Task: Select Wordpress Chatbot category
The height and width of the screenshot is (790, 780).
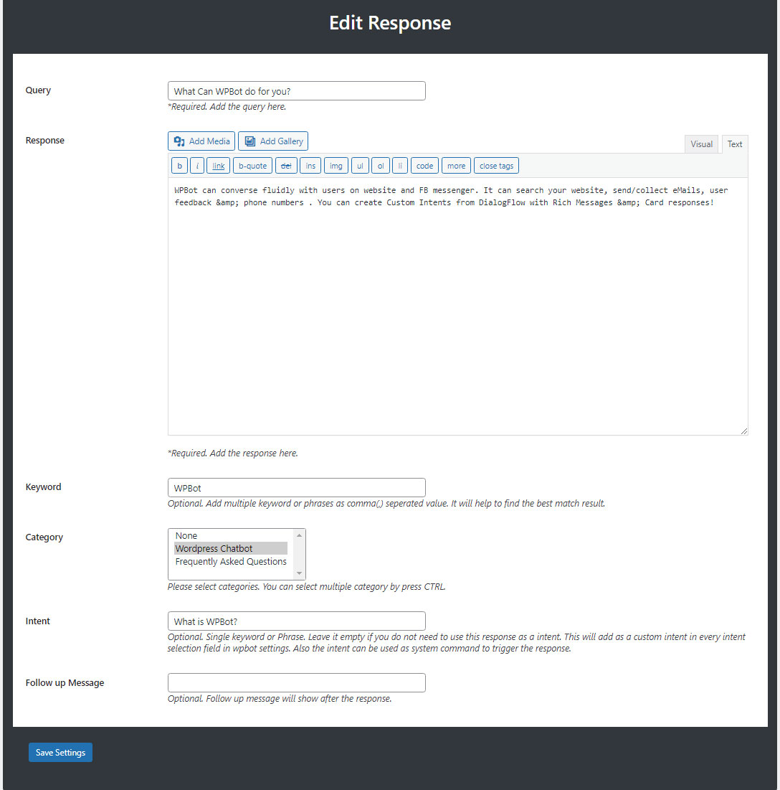Action: coord(231,548)
